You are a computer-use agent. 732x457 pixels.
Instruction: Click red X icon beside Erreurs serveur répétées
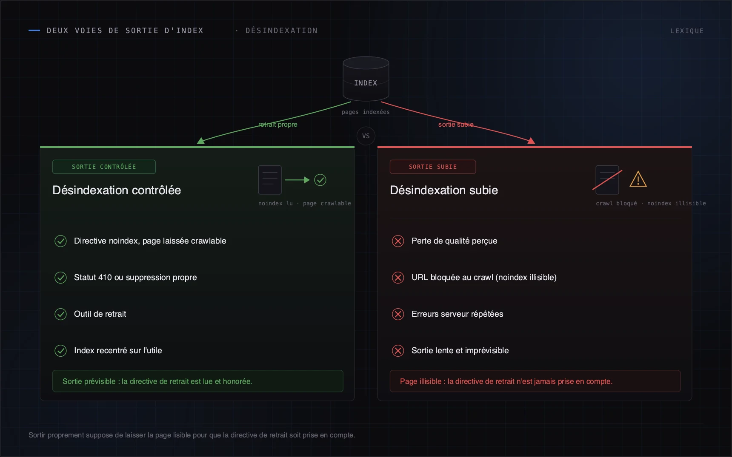(398, 314)
